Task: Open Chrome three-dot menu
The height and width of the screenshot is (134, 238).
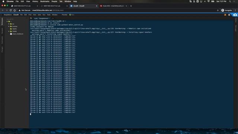Action: pos(235,10)
